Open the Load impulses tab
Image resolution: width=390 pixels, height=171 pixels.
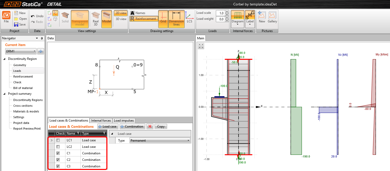(x=124, y=121)
